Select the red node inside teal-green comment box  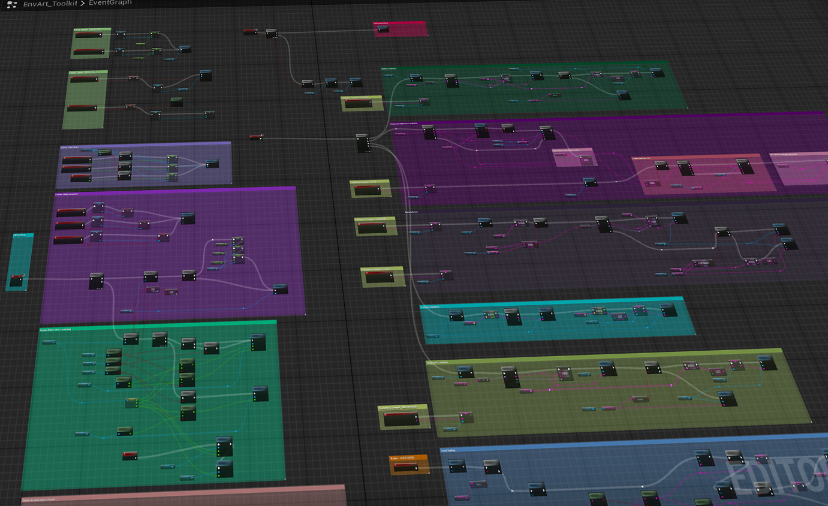pyautogui.click(x=130, y=456)
